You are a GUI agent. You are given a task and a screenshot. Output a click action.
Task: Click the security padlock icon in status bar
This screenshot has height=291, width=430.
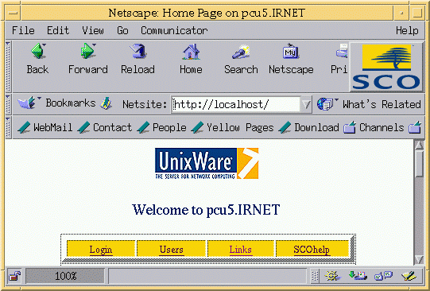(x=14, y=276)
